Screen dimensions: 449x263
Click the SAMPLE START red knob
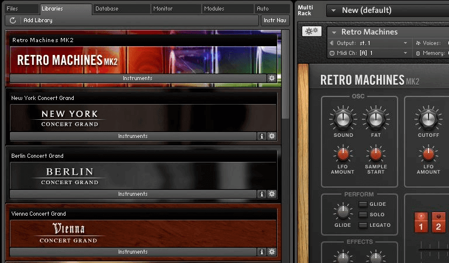coord(376,154)
